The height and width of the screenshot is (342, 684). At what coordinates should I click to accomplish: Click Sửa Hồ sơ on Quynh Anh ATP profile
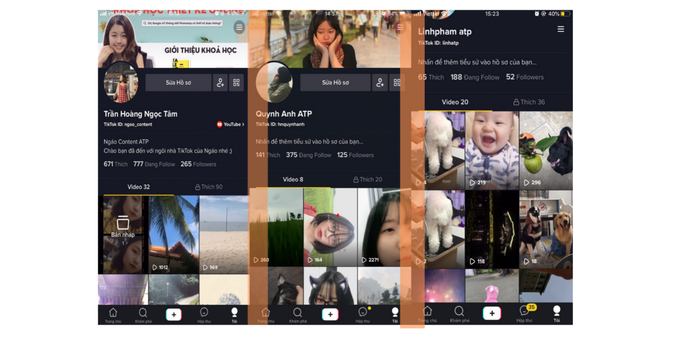335,82
